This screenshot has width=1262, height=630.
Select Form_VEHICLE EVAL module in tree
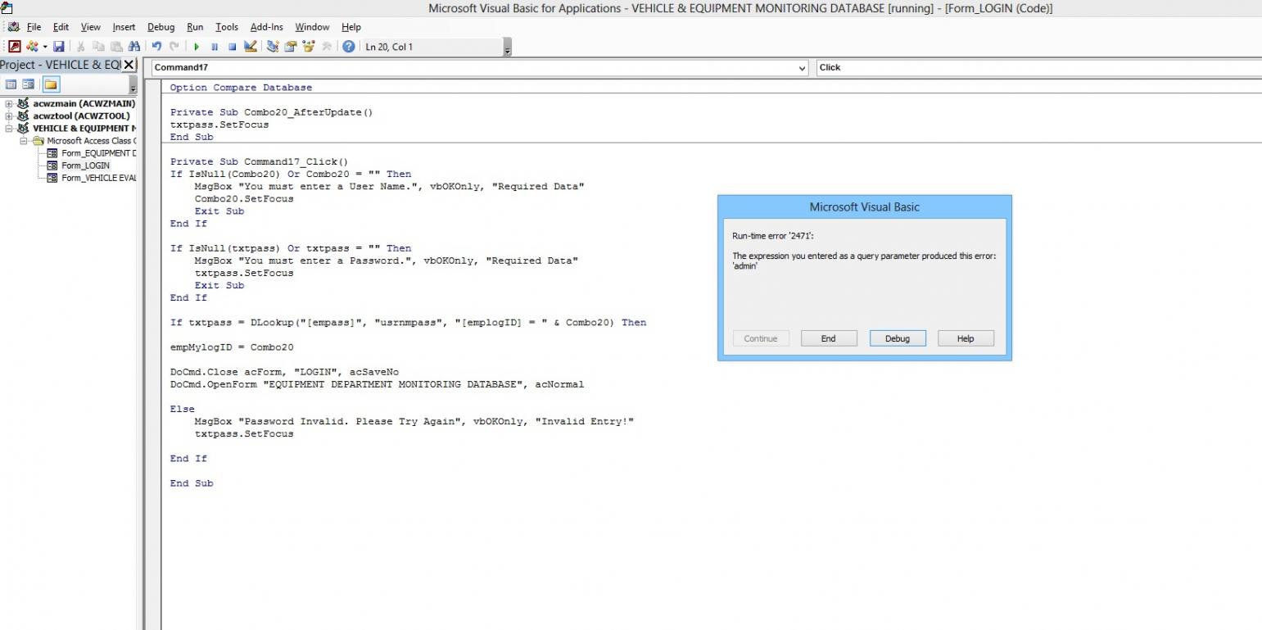(x=99, y=178)
